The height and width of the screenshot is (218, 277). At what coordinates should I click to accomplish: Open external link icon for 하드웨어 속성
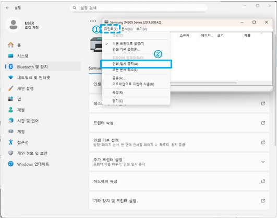[x=263, y=181]
